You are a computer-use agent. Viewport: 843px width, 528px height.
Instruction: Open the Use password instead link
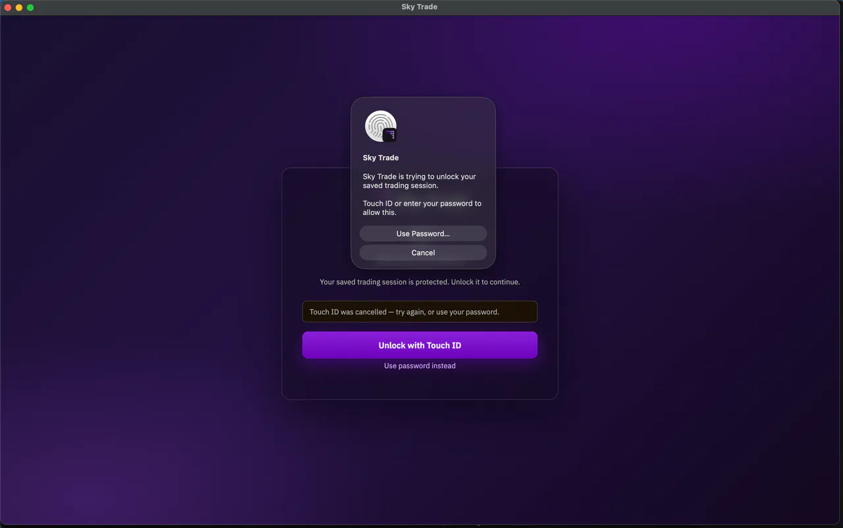click(x=420, y=366)
